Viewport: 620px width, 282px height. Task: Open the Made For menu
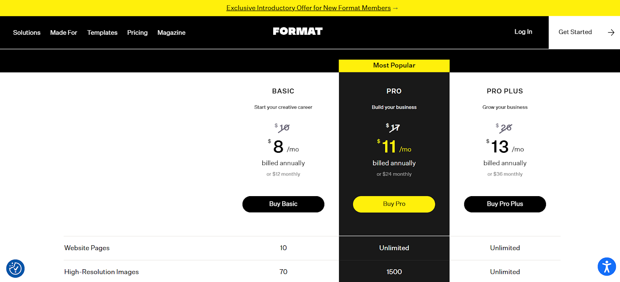[x=64, y=32]
